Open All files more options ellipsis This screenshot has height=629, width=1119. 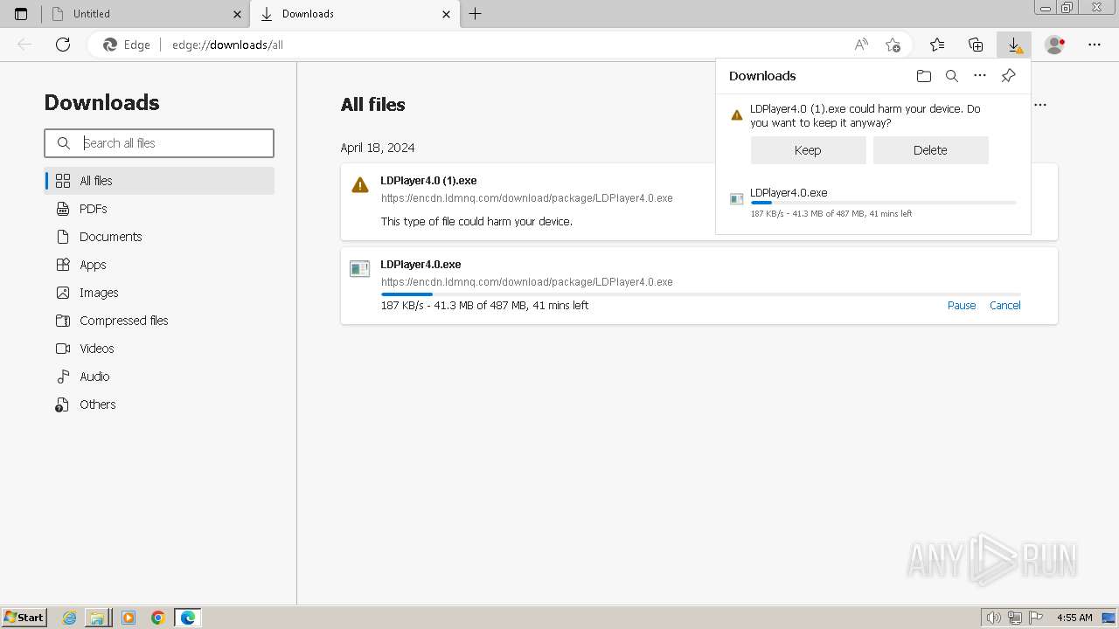1040,105
